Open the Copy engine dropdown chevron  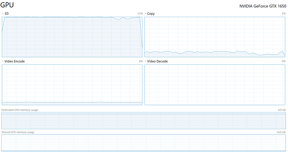[x=145, y=13]
